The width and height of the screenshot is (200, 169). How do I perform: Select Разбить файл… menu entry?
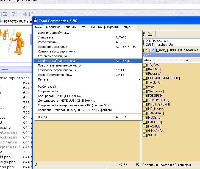point(88,87)
